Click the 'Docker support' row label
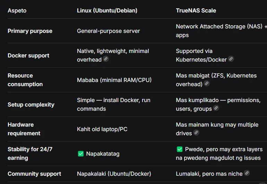This screenshot has width=267, height=184. pyautogui.click(x=28, y=55)
